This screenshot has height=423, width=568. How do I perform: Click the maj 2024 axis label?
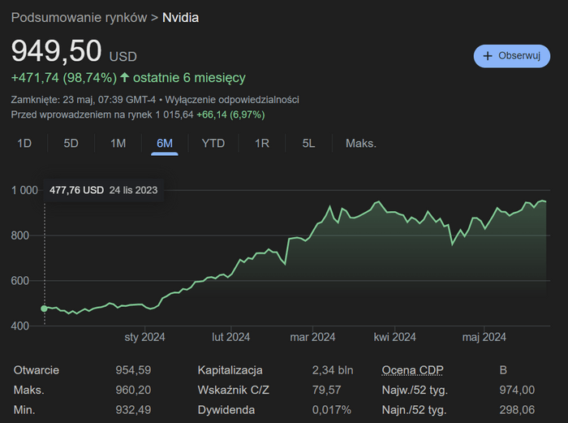(484, 337)
